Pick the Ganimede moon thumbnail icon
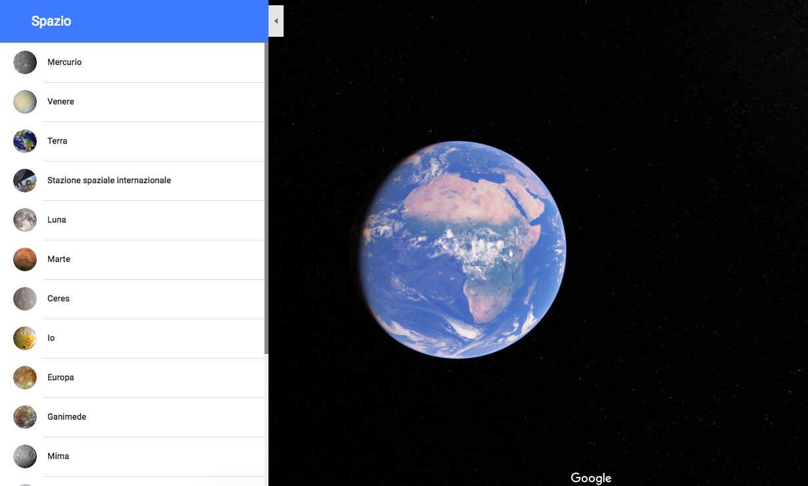Screen dimensions: 808x486 [x=25, y=417]
